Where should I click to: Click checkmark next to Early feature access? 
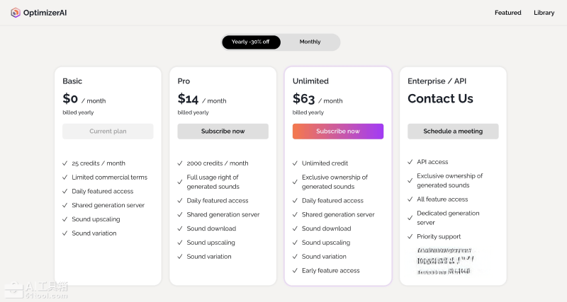(295, 271)
